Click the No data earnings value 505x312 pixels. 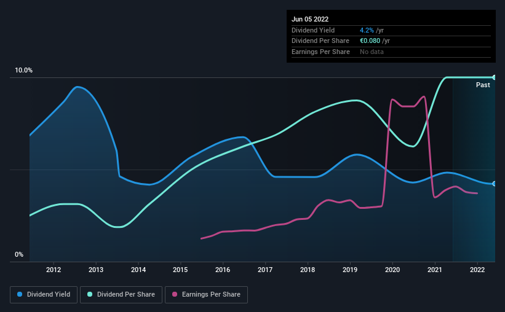point(372,52)
